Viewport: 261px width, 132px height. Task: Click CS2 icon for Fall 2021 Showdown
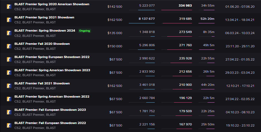(9, 86)
